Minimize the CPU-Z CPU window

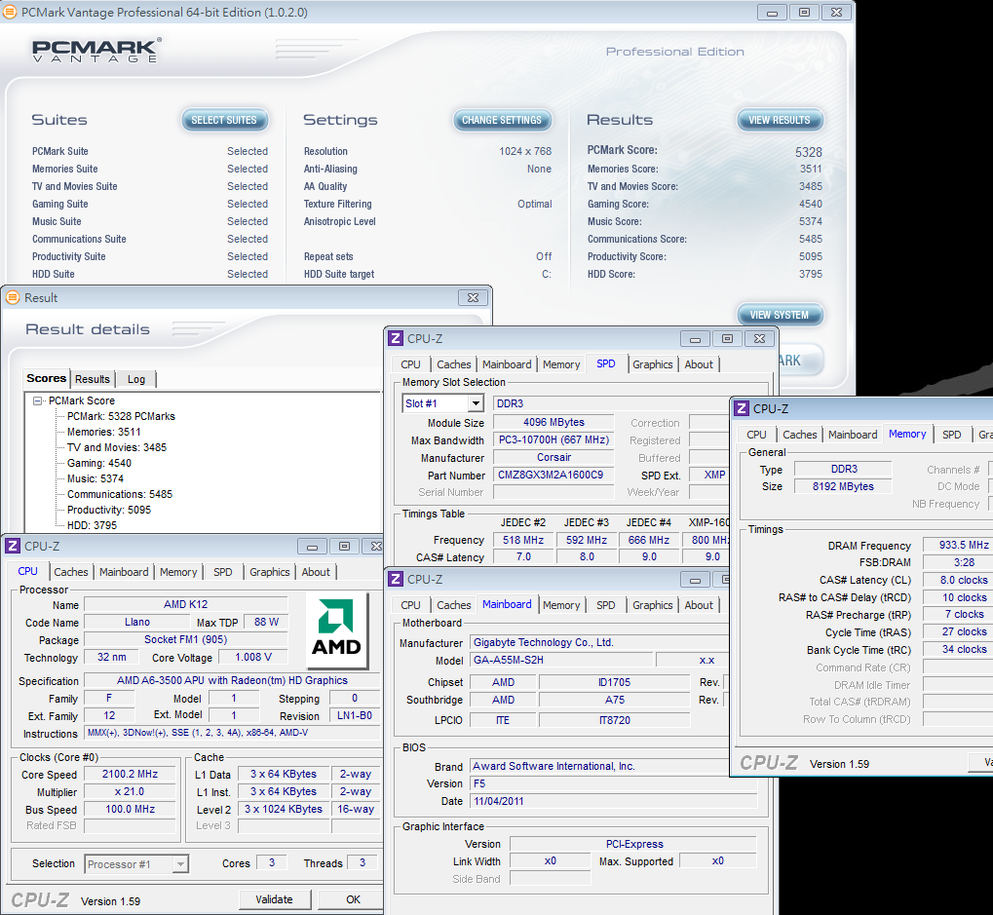[312, 546]
